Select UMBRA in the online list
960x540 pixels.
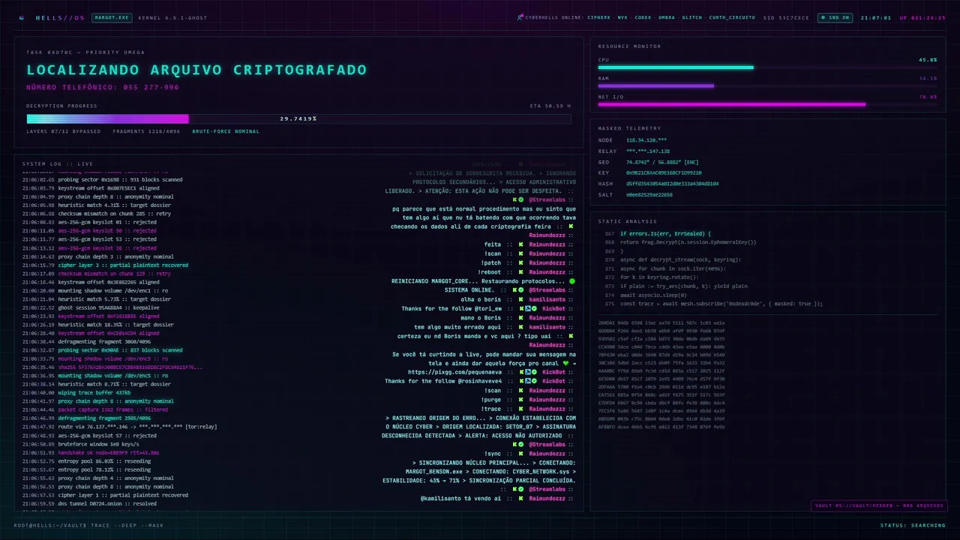[667, 17]
